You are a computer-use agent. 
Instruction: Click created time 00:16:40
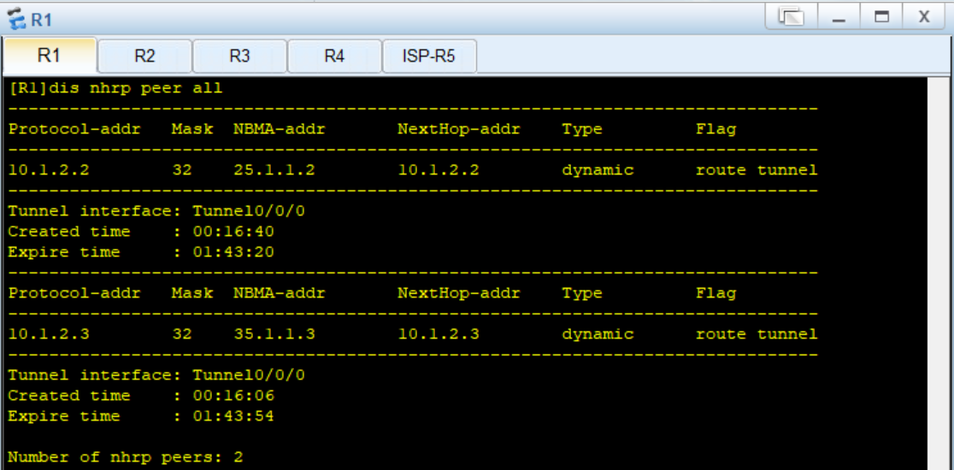[x=233, y=232]
